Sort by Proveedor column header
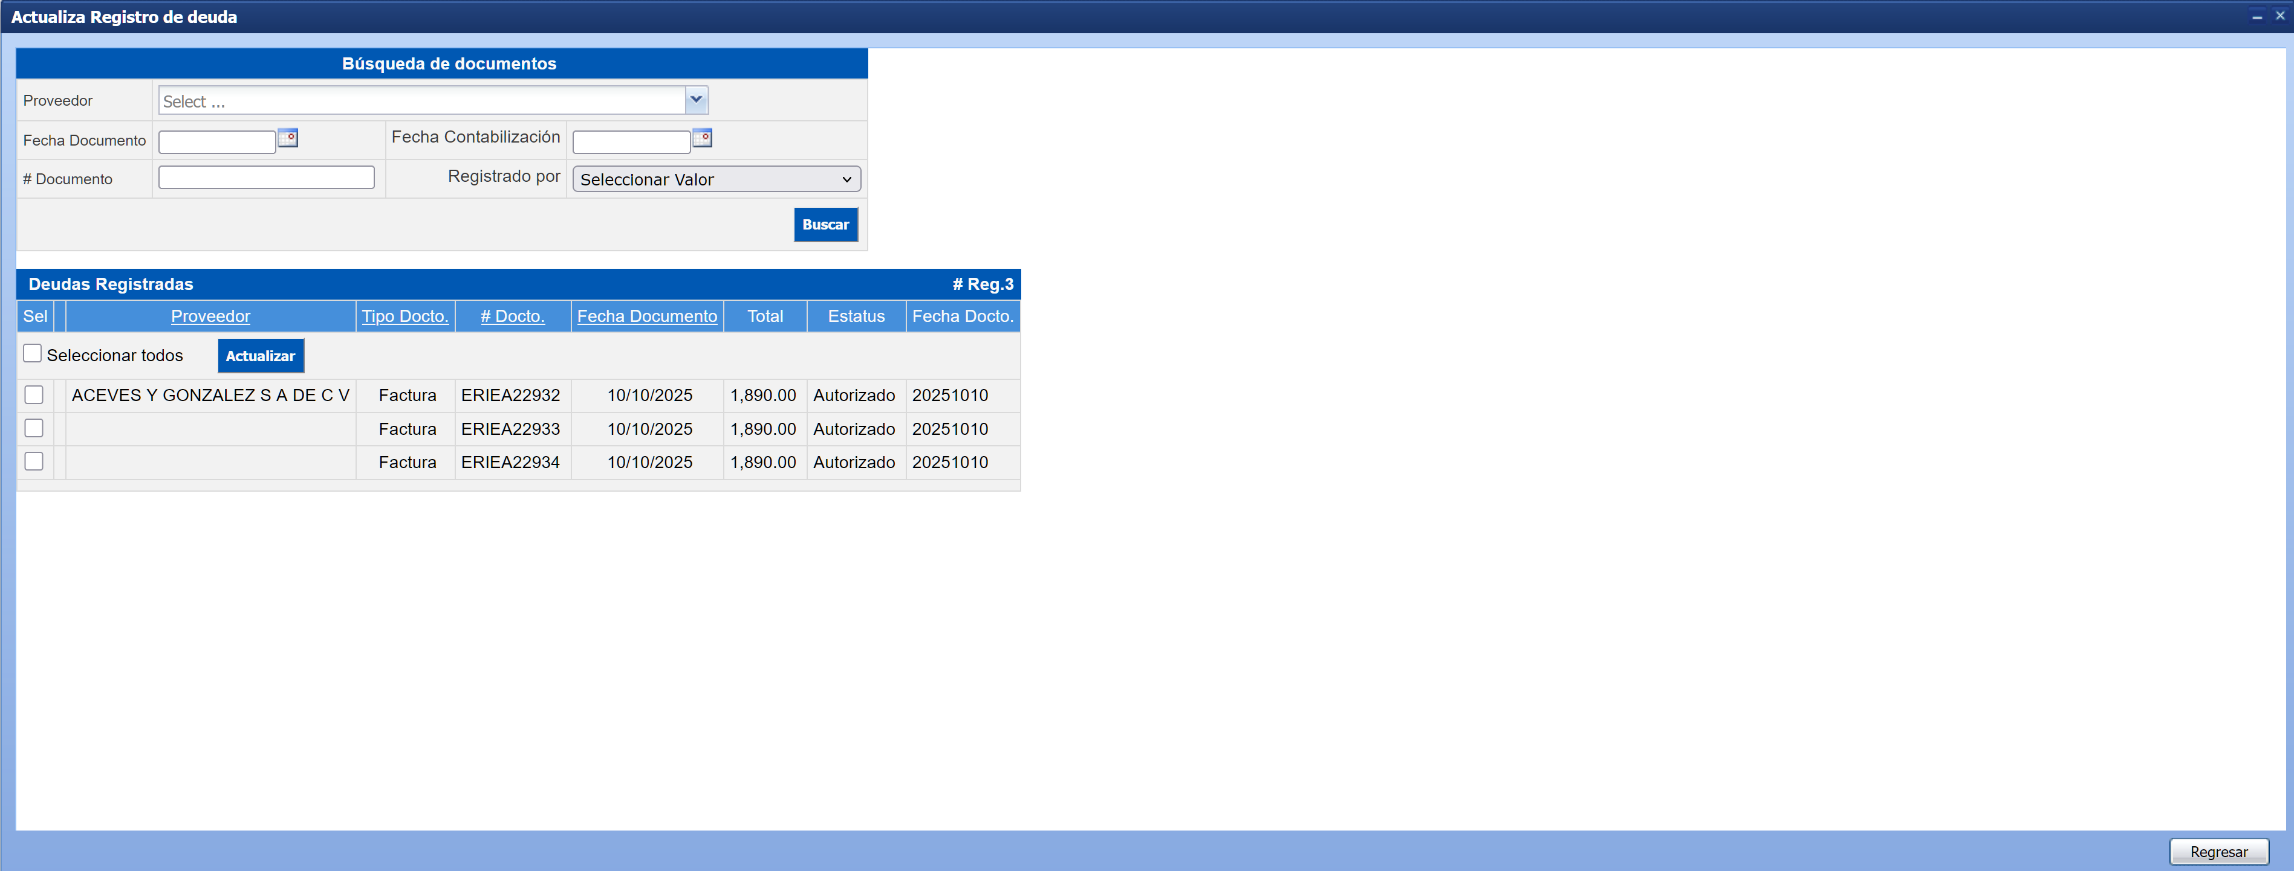The width and height of the screenshot is (2294, 871). [x=210, y=316]
